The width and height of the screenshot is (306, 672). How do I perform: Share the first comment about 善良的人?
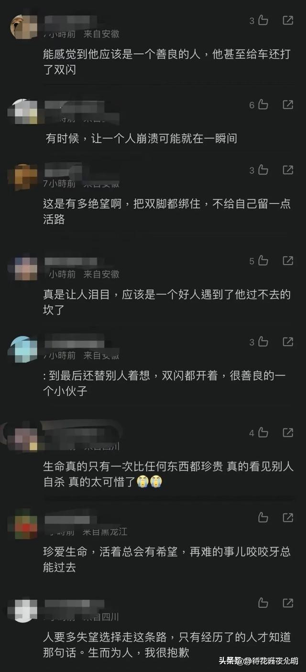(x=288, y=20)
